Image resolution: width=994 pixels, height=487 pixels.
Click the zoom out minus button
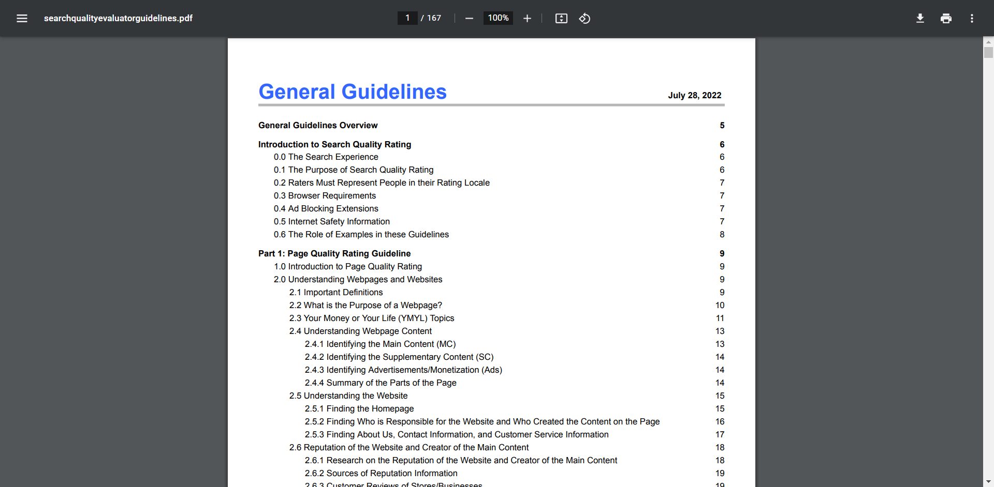click(x=469, y=19)
